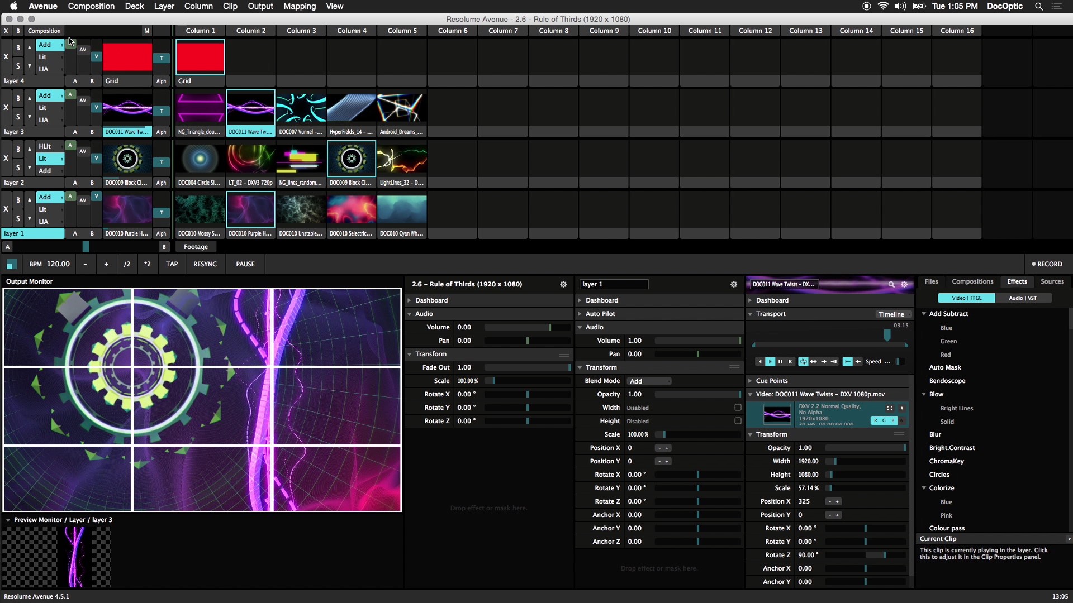
Task: Click the PAUSE playback button
Action: (x=245, y=264)
